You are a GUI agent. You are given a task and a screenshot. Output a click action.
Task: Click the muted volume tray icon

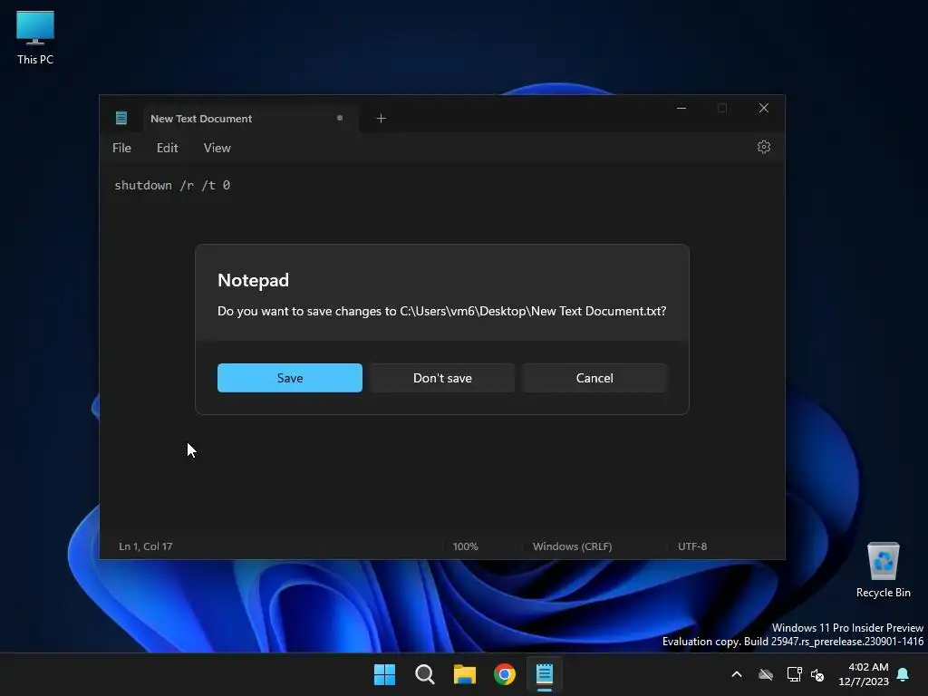coord(817,674)
